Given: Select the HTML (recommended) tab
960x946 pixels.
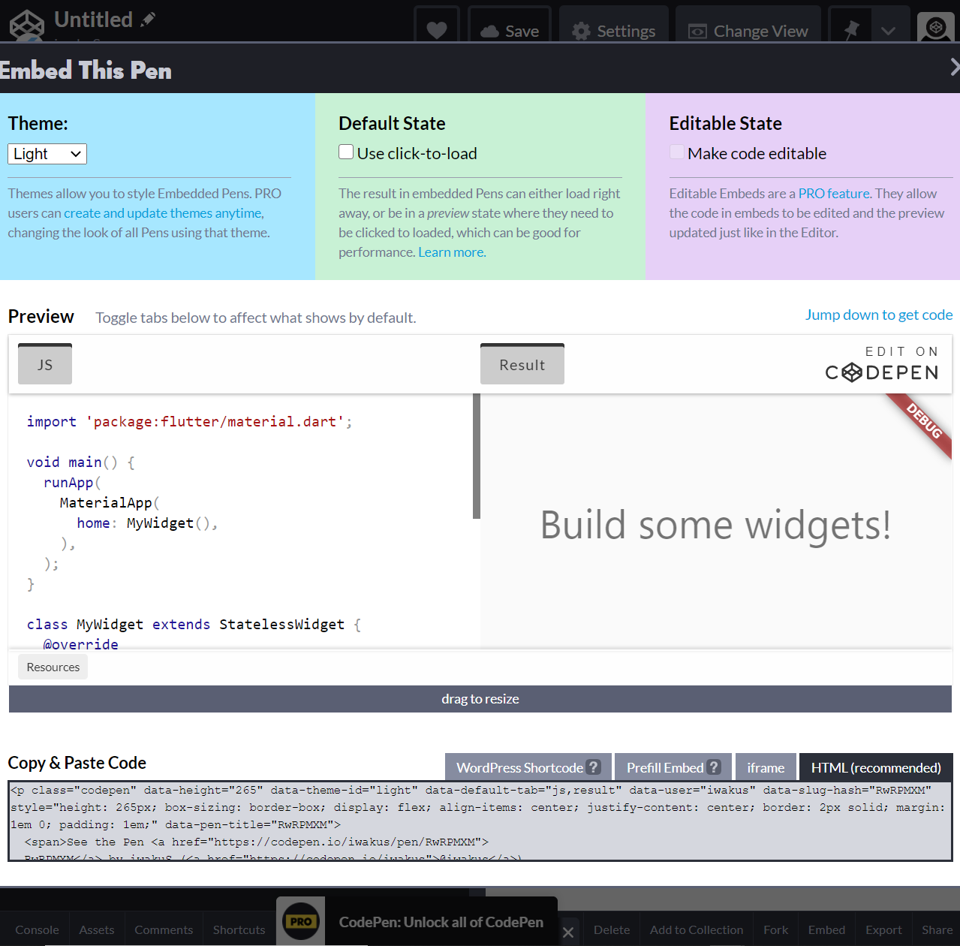Looking at the screenshot, I should coord(876,767).
